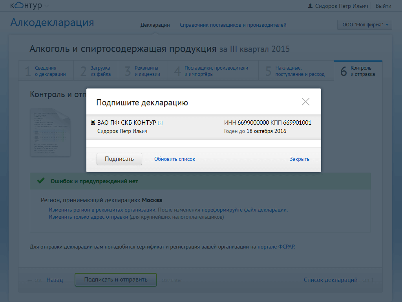Click Ошибок и предупреждений нет message
The image size is (402, 302).
tap(94, 181)
